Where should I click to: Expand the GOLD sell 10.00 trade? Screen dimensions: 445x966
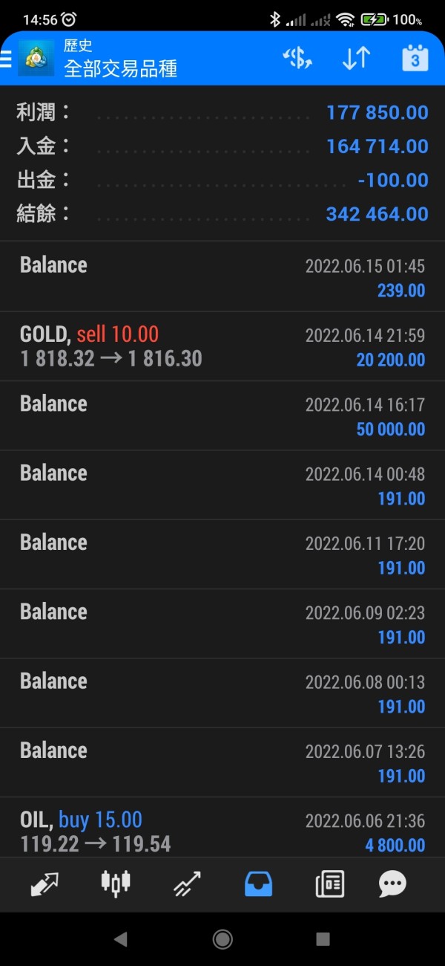pos(222,347)
